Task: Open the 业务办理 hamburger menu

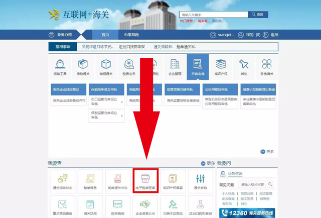Action: tap(51, 35)
